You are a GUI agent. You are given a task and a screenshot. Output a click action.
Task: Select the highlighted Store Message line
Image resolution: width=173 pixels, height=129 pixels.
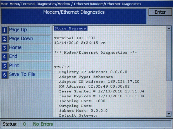tap(70, 28)
